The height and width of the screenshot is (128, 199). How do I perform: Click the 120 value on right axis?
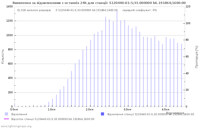pyautogui.click(x=188, y=7)
